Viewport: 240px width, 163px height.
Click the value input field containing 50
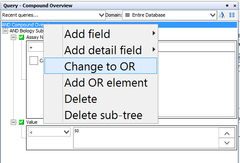click(146, 138)
